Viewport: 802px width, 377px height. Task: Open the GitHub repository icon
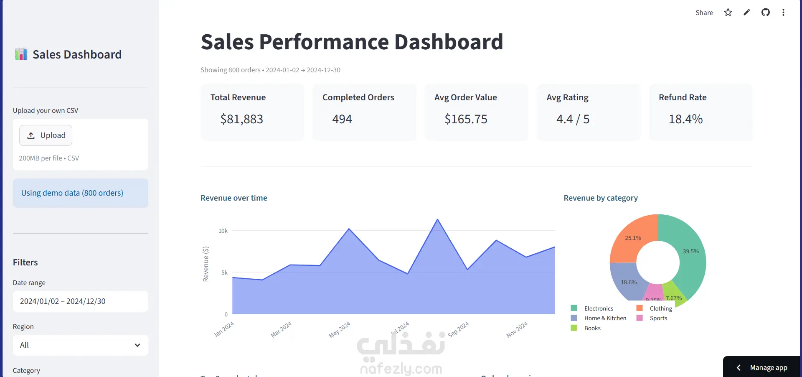(x=766, y=13)
